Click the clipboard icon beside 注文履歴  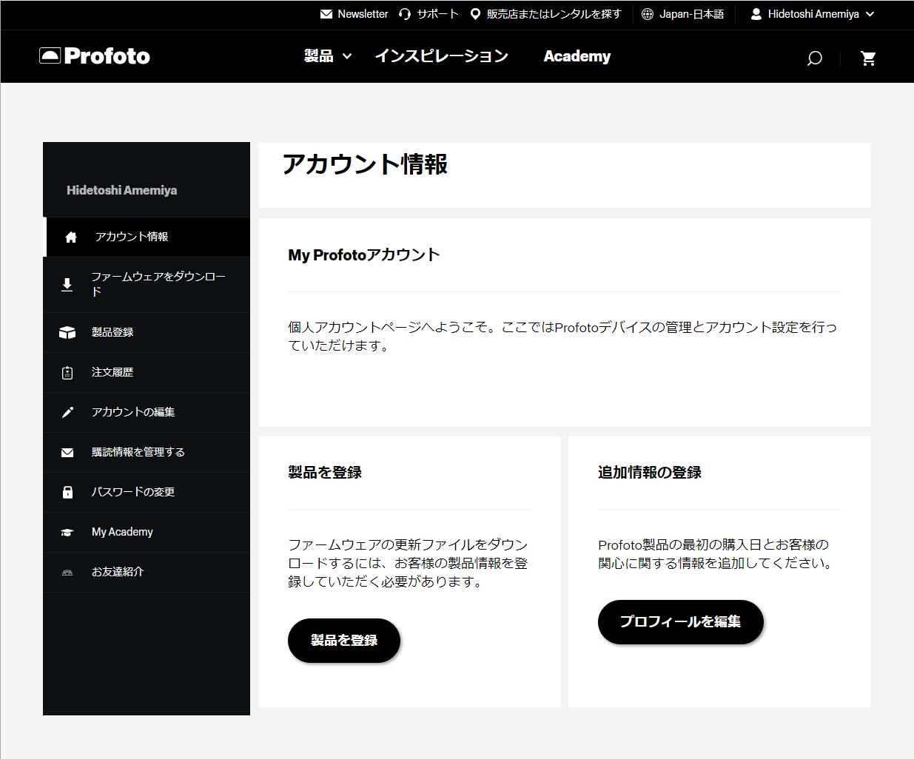67,373
